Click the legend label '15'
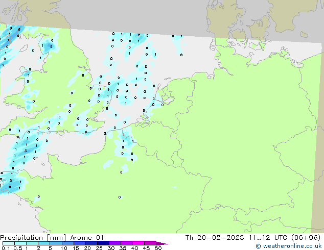The height and width of the screenshot is (250, 324). click(76, 248)
